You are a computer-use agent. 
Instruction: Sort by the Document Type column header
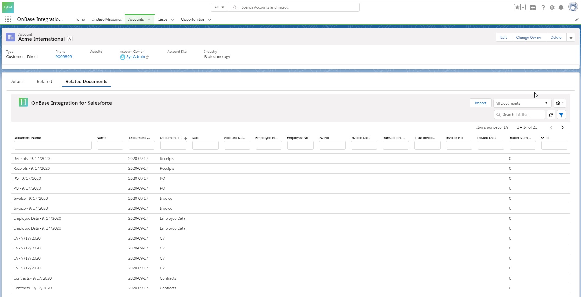tap(171, 138)
